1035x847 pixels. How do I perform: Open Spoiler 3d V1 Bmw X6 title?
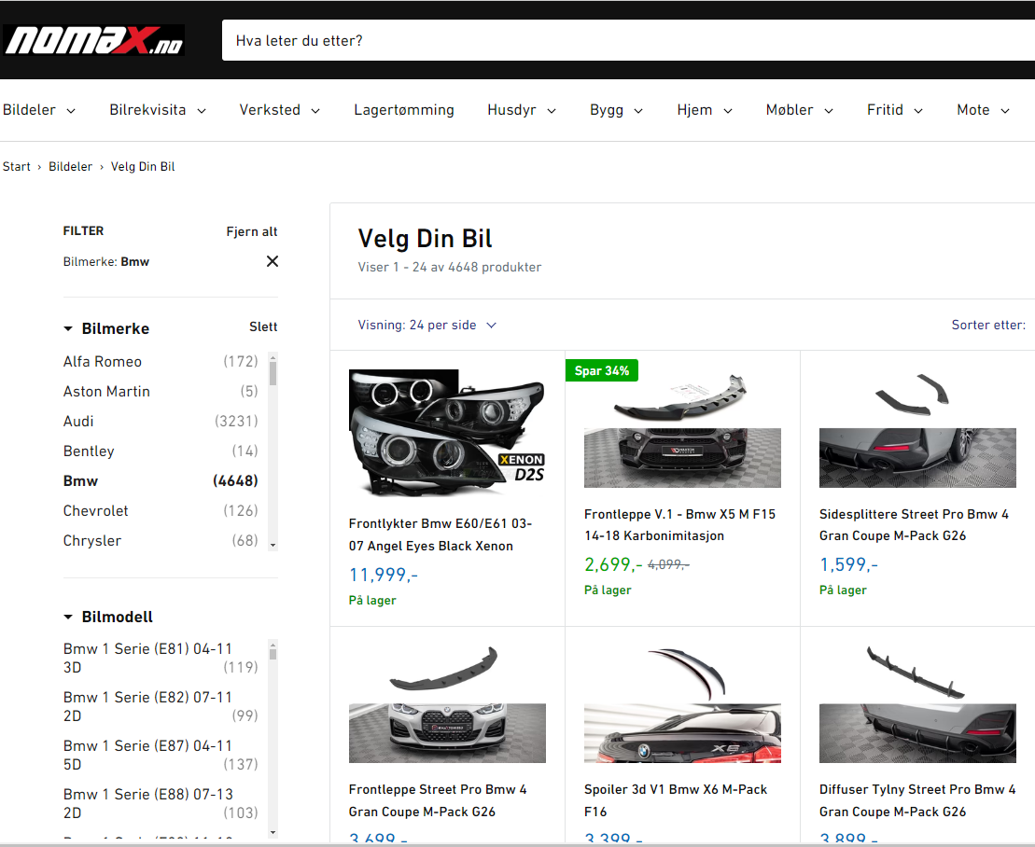(676, 800)
